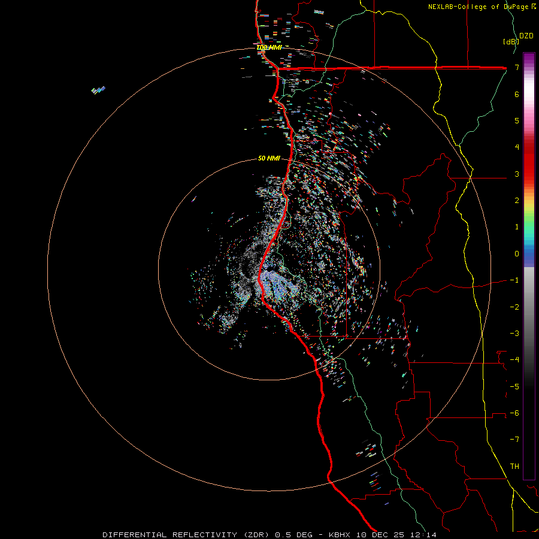Click the positive 4 scale label
Viewport: 539px width, 539px height.
pyautogui.click(x=517, y=147)
